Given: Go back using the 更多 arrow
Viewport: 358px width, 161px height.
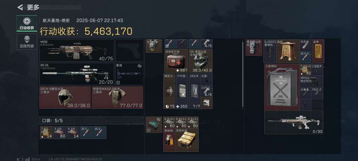Looking at the screenshot, I should (x=20, y=8).
